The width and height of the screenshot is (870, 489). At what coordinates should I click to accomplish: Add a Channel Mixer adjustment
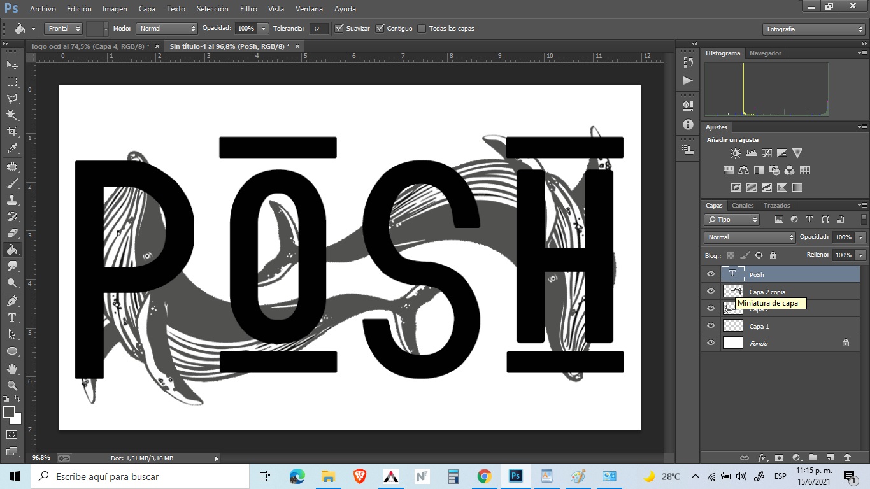789,171
